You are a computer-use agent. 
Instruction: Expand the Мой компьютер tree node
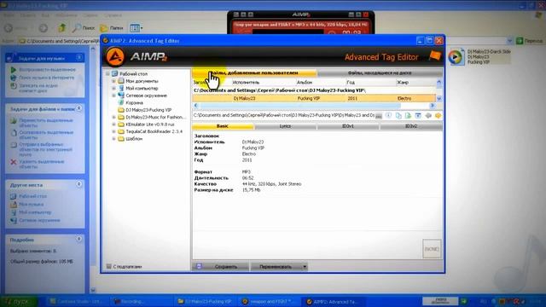click(113, 89)
